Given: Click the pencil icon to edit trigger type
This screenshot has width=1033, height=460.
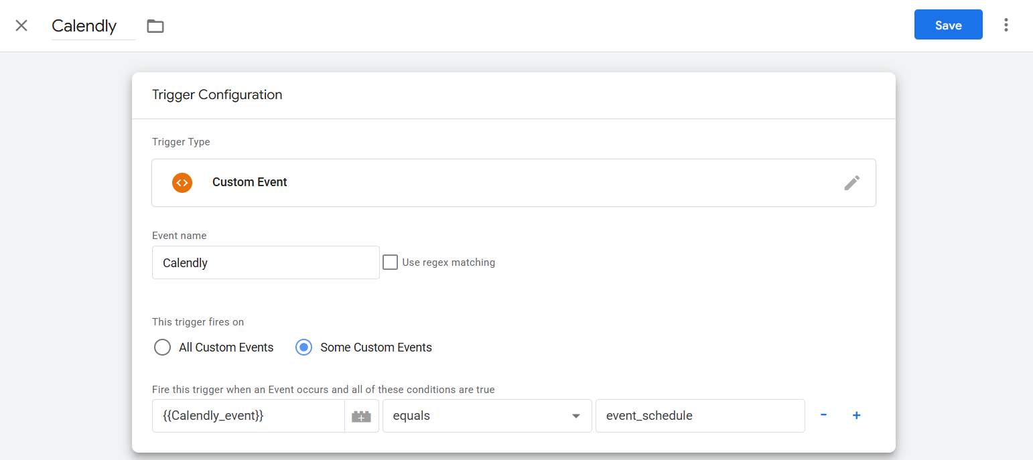Looking at the screenshot, I should tap(851, 182).
